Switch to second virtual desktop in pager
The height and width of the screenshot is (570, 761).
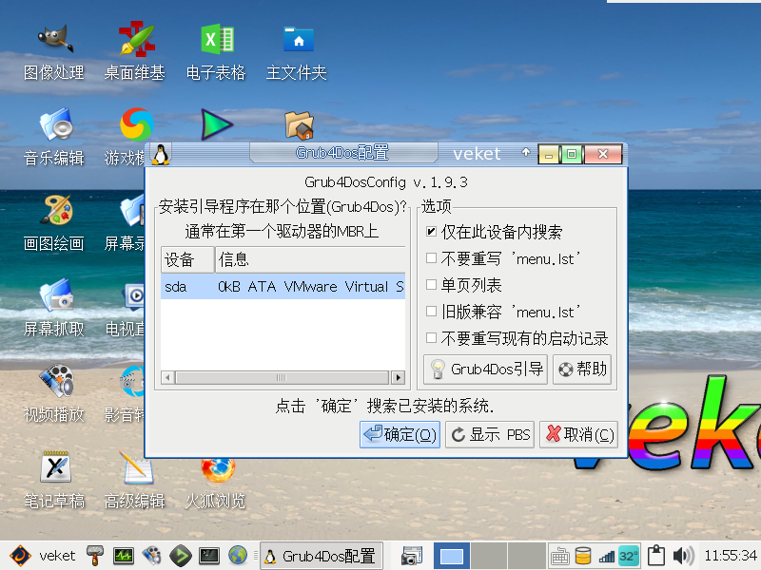(x=489, y=556)
